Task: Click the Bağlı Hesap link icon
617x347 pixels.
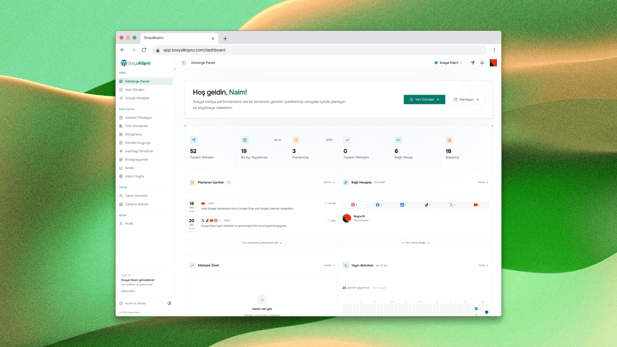Action: 398,140
